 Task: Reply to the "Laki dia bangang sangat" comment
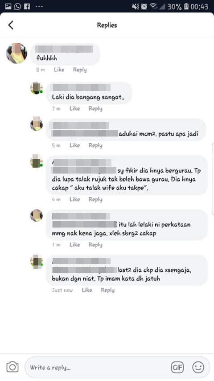[x=95, y=108]
